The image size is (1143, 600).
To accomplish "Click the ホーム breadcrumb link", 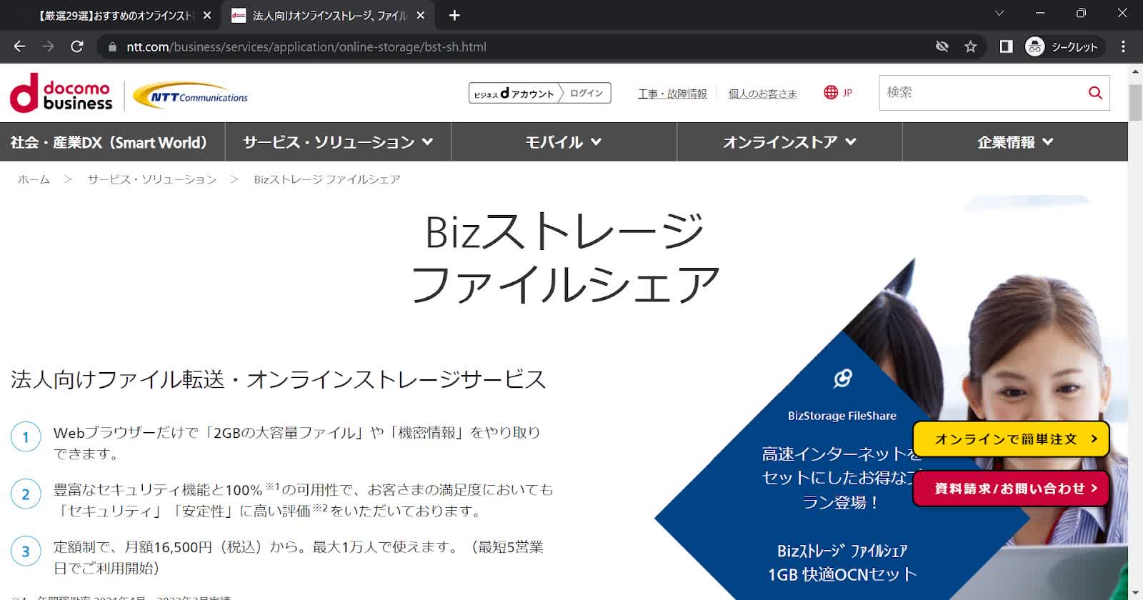I will [x=34, y=179].
